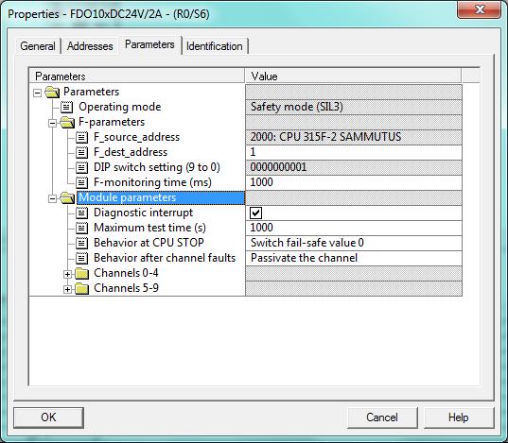Click the Value column header
The width and height of the screenshot is (508, 443).
353,77
